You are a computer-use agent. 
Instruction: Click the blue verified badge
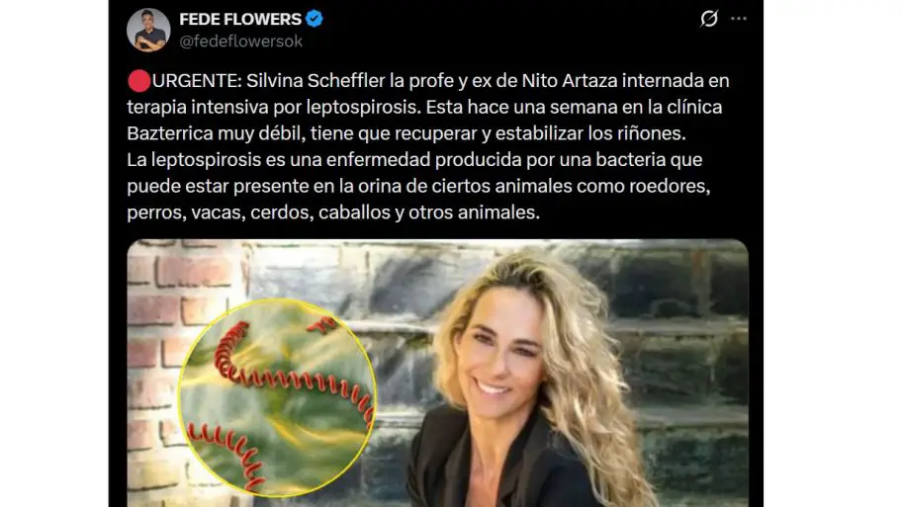[315, 19]
